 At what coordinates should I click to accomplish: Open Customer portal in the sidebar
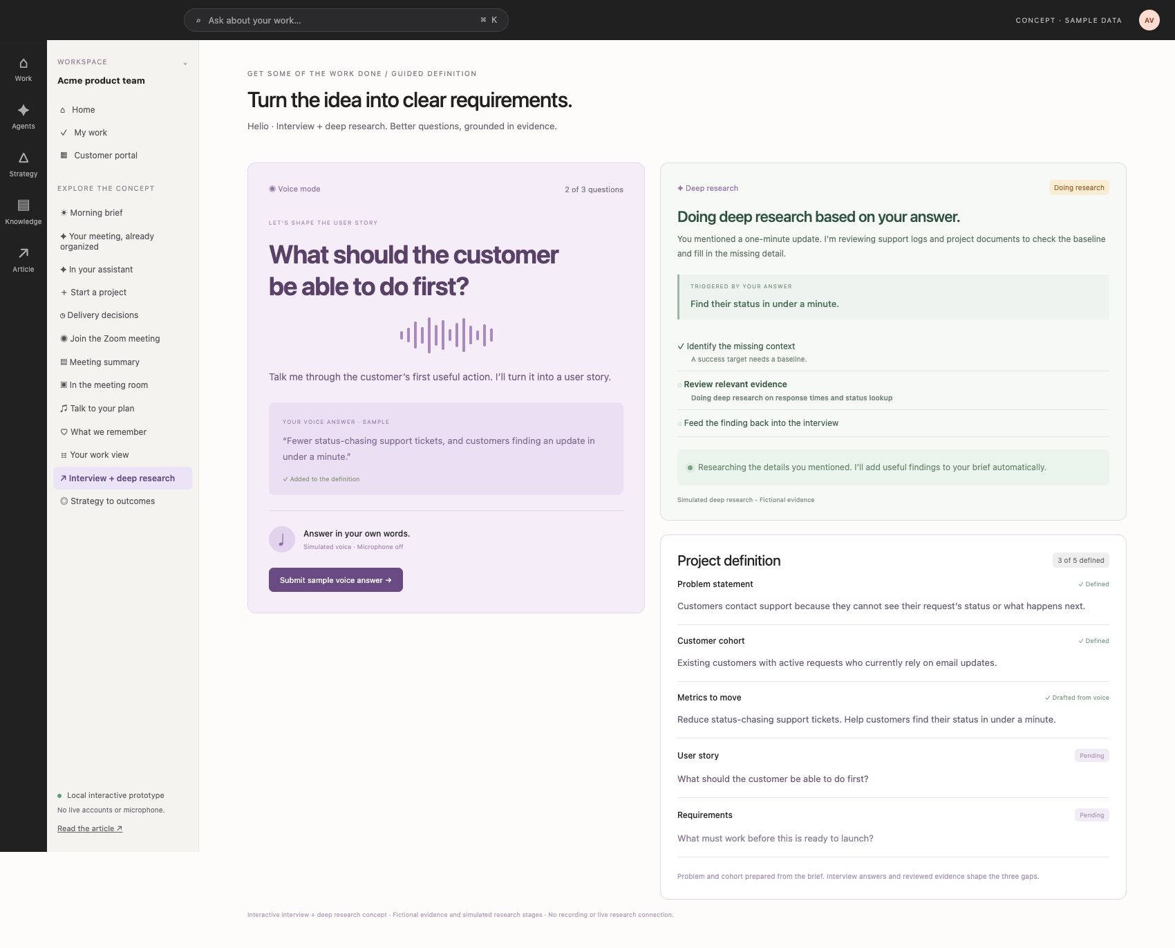(122, 156)
